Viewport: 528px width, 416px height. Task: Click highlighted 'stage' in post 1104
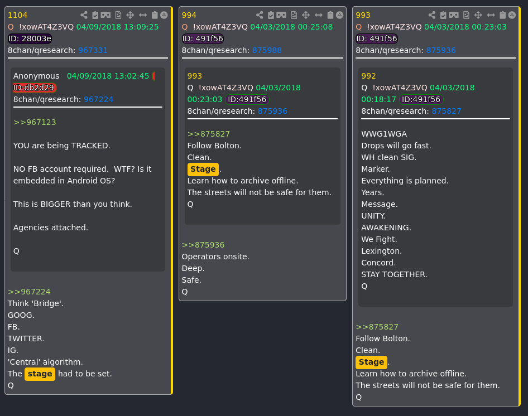click(40, 374)
